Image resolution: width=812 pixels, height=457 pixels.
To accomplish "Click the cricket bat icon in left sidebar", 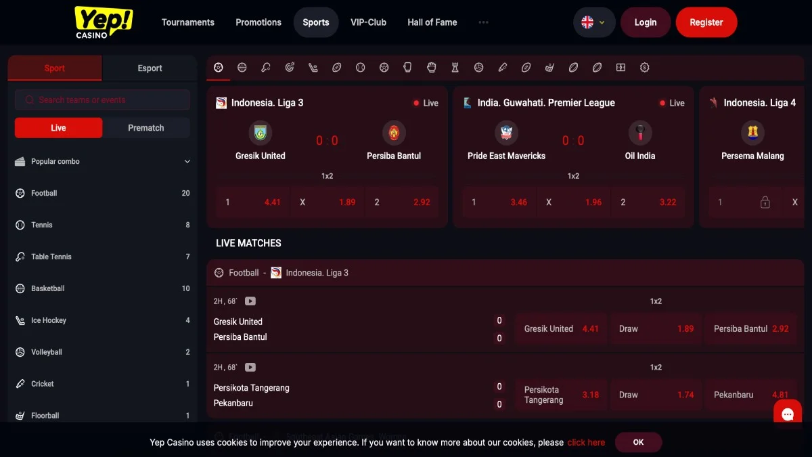I will (x=20, y=384).
